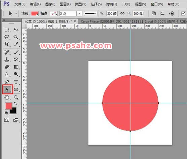Select the Horizontal Type tool

pos(16,82)
